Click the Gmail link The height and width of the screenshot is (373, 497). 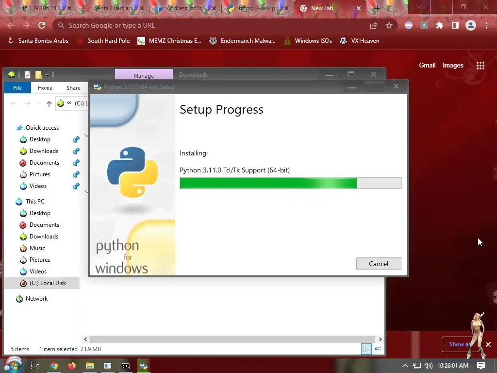tap(427, 66)
